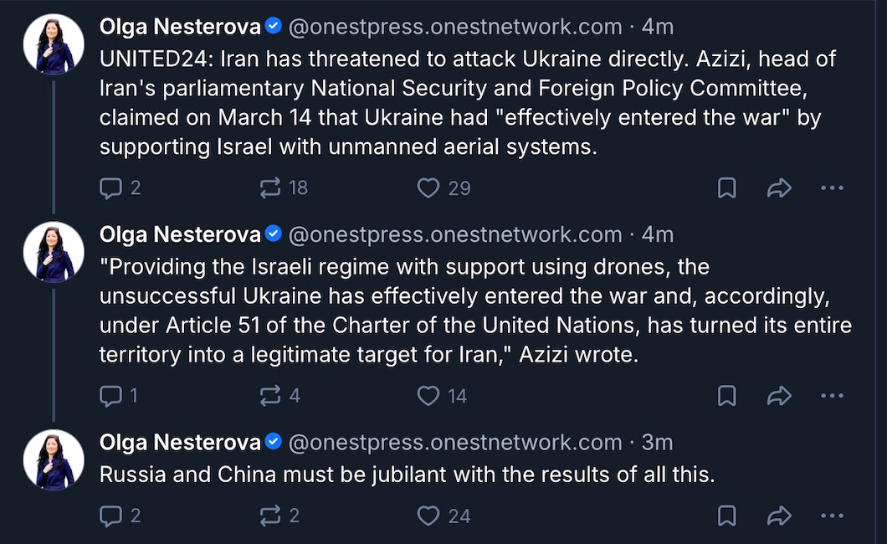The width and height of the screenshot is (887, 544).
Task: Open more options on the UNITED24 post
Action: pos(832,188)
